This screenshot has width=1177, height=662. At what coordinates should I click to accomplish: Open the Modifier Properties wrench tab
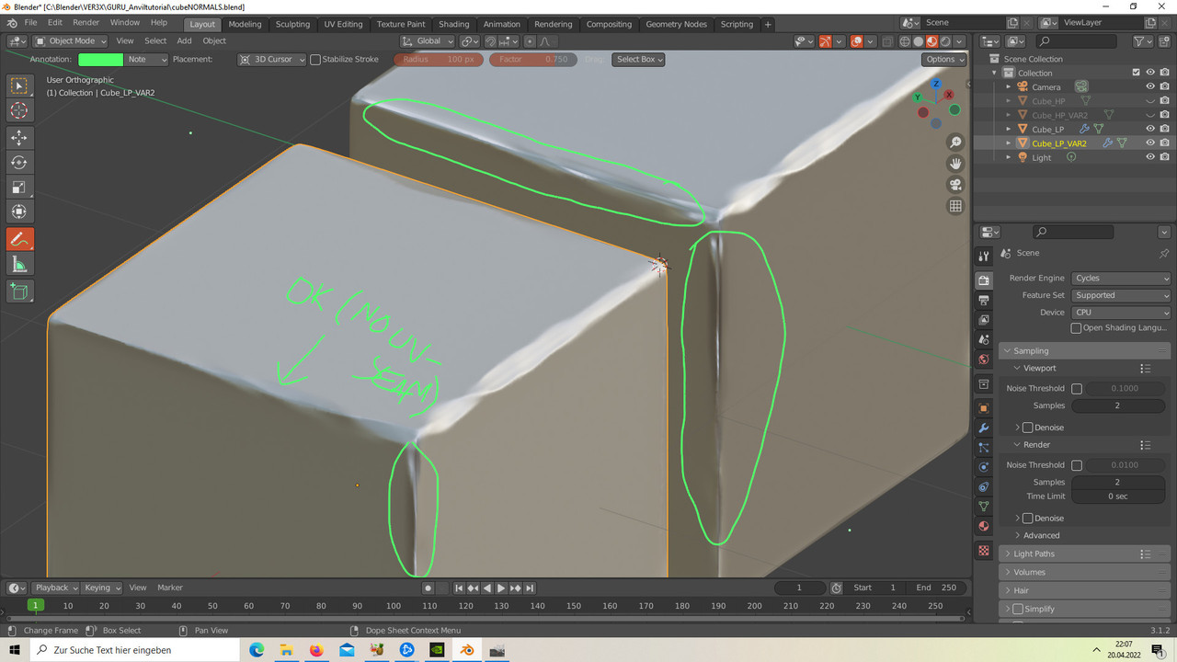click(x=983, y=428)
